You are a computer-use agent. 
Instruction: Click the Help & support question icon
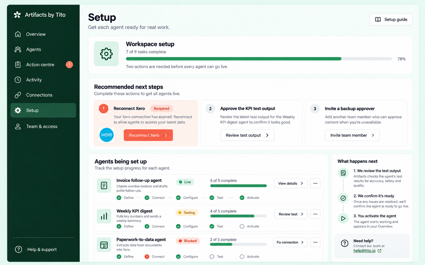[18, 249]
